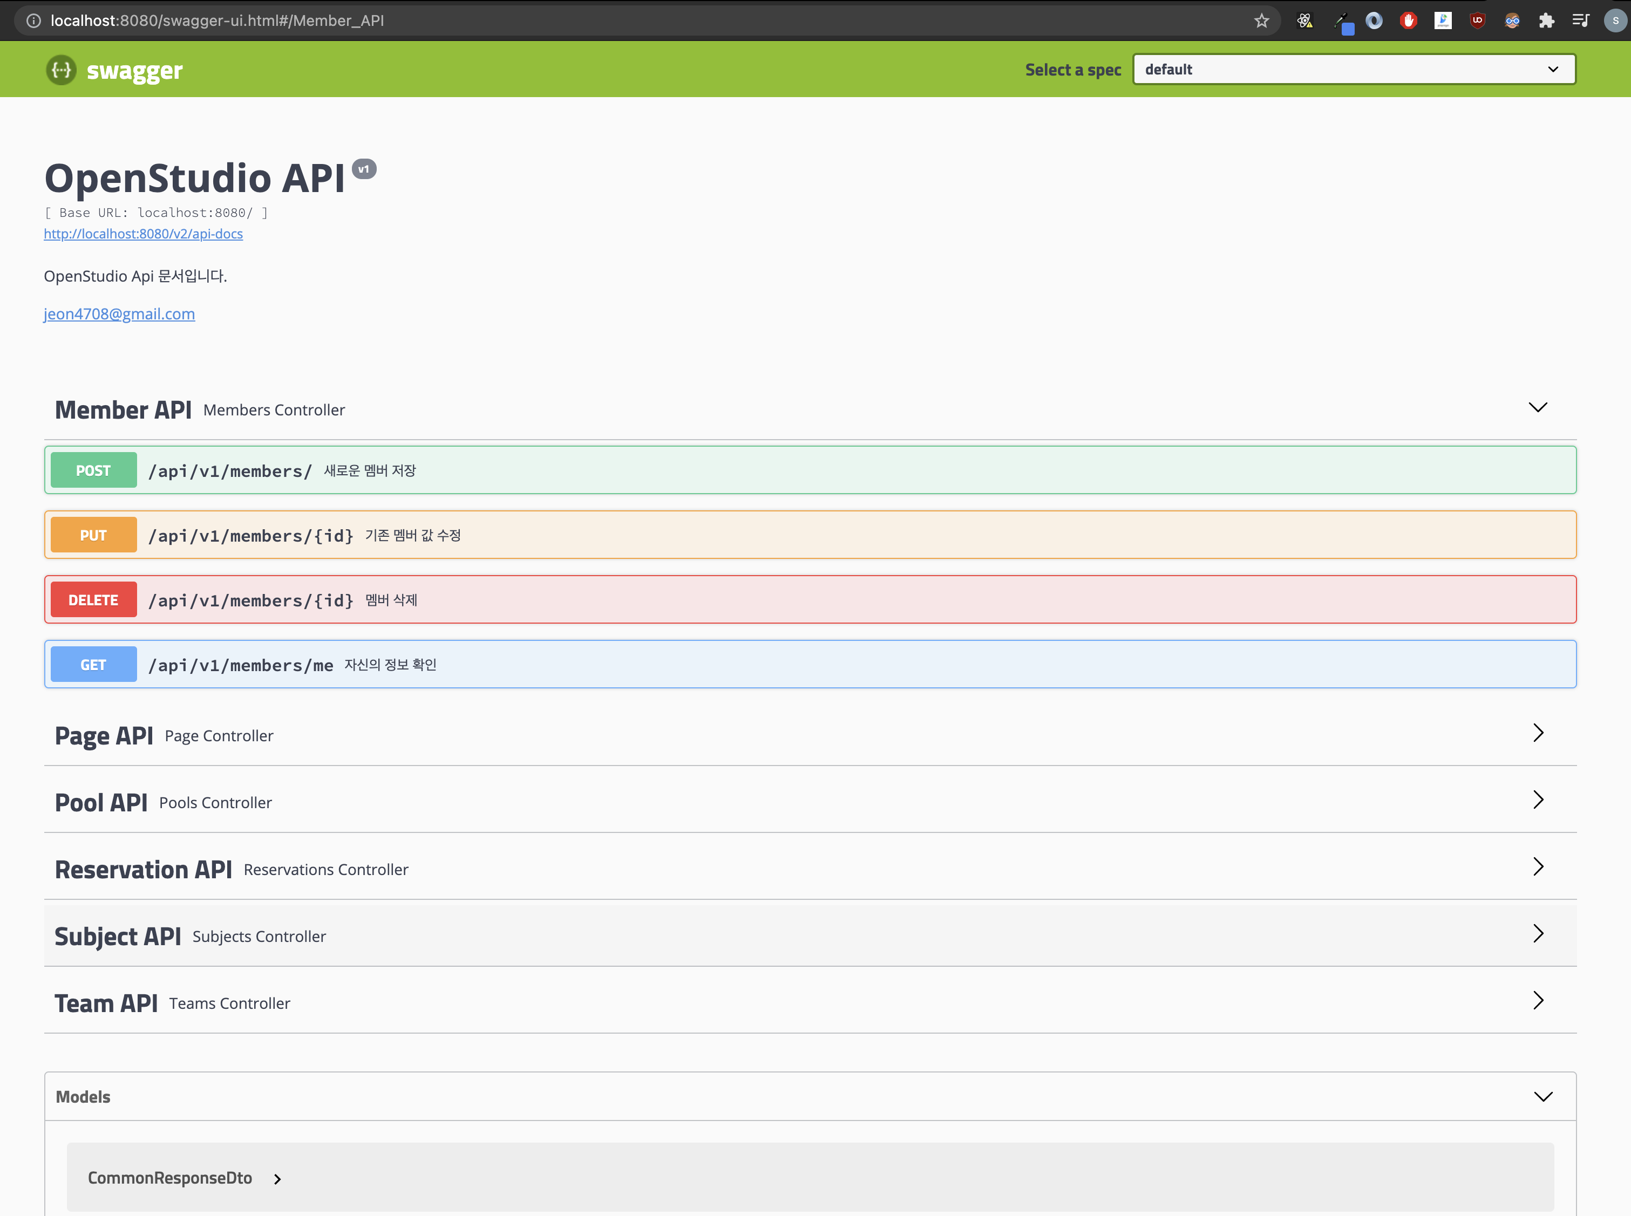
Task: Open the AdBlock stop-hand extension
Action: pos(1408,20)
